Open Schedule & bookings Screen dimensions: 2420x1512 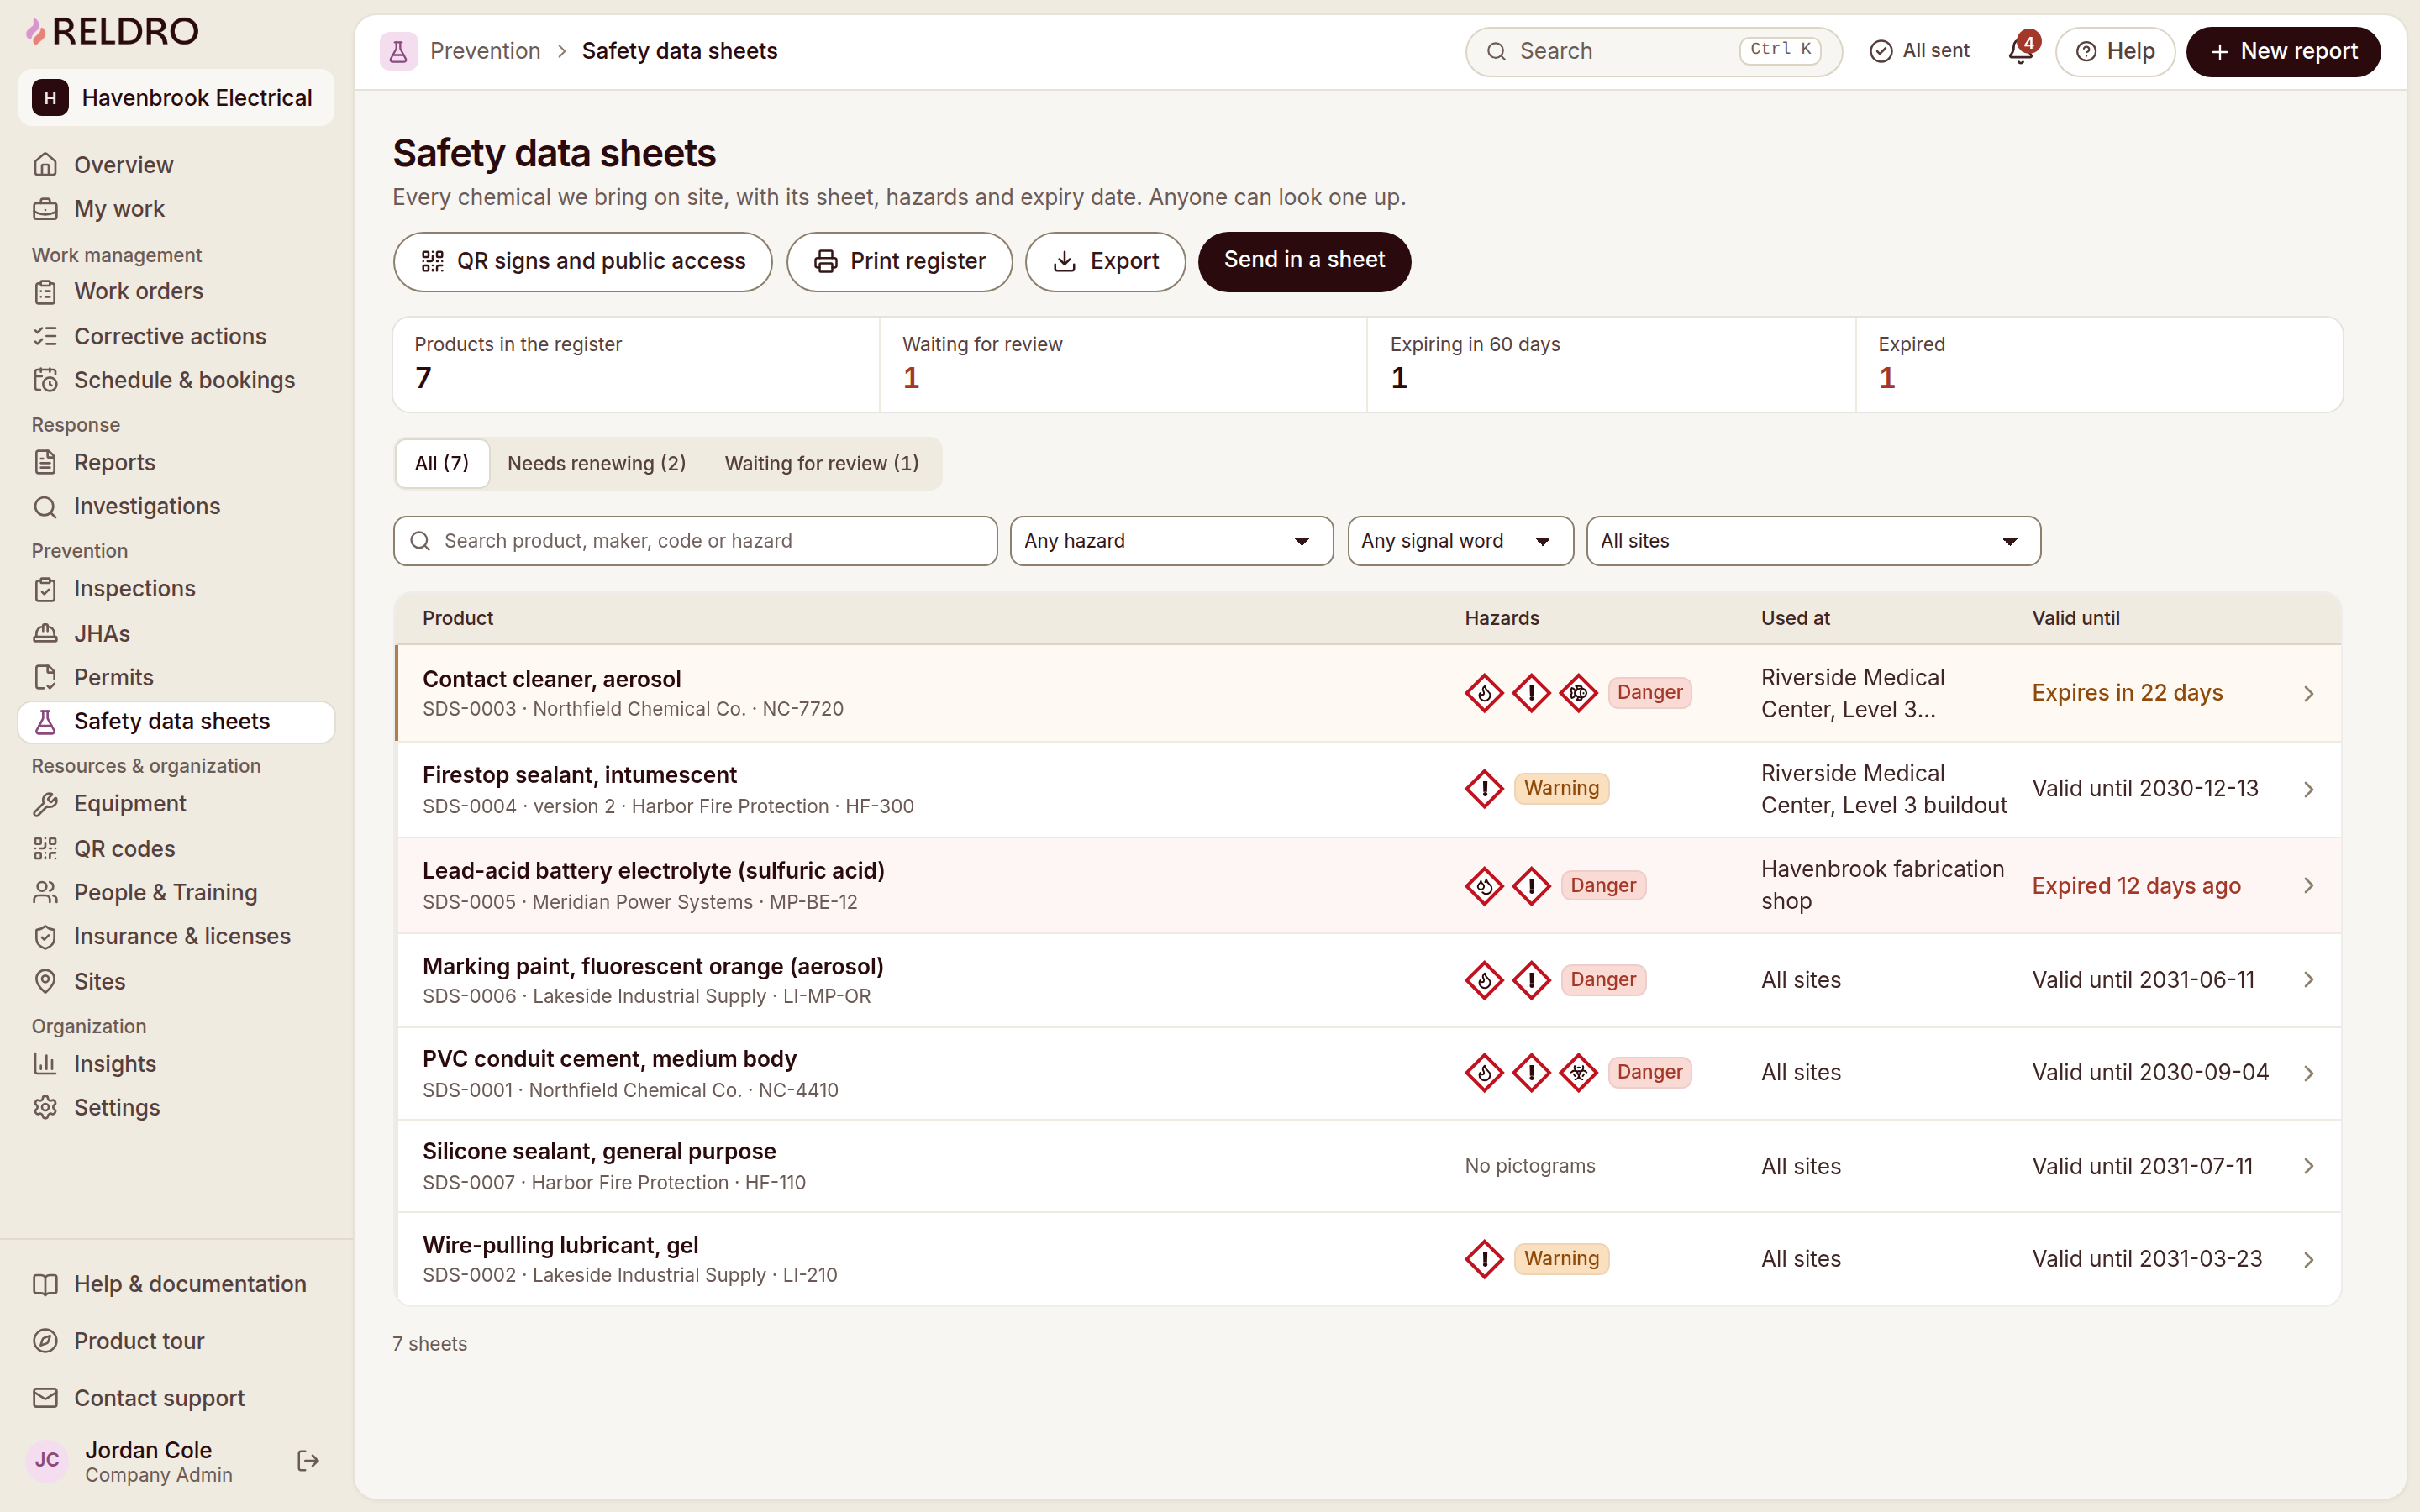(x=176, y=380)
